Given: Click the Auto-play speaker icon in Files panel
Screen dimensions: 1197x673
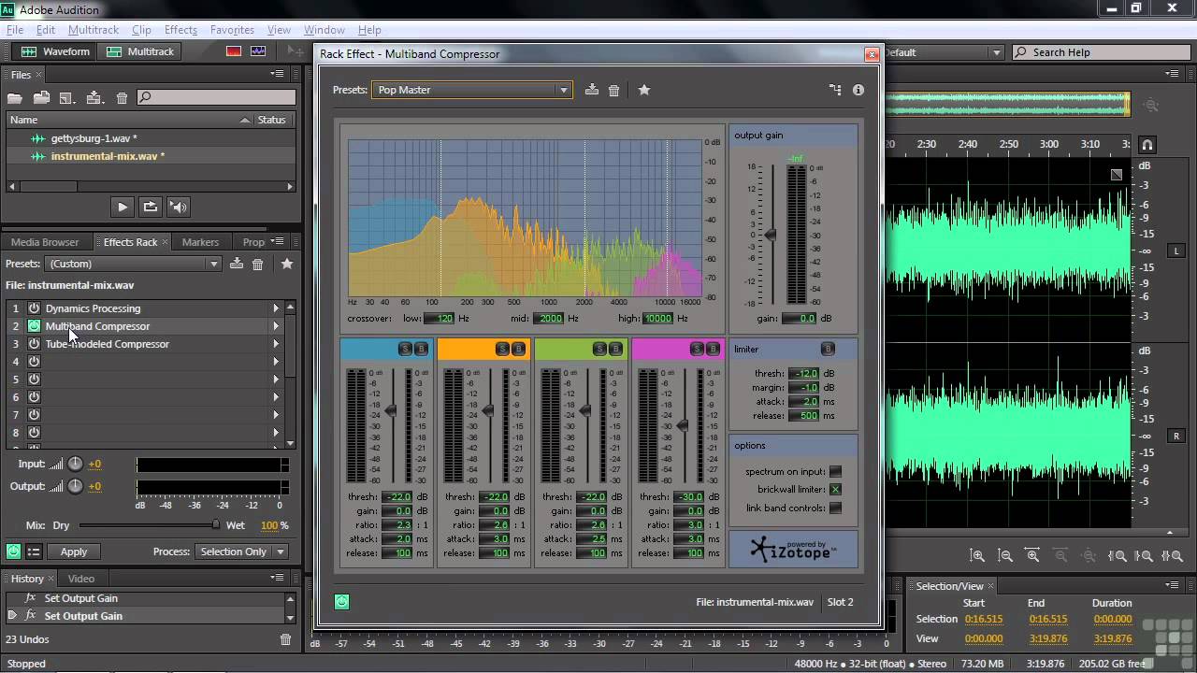Looking at the screenshot, I should click(178, 207).
